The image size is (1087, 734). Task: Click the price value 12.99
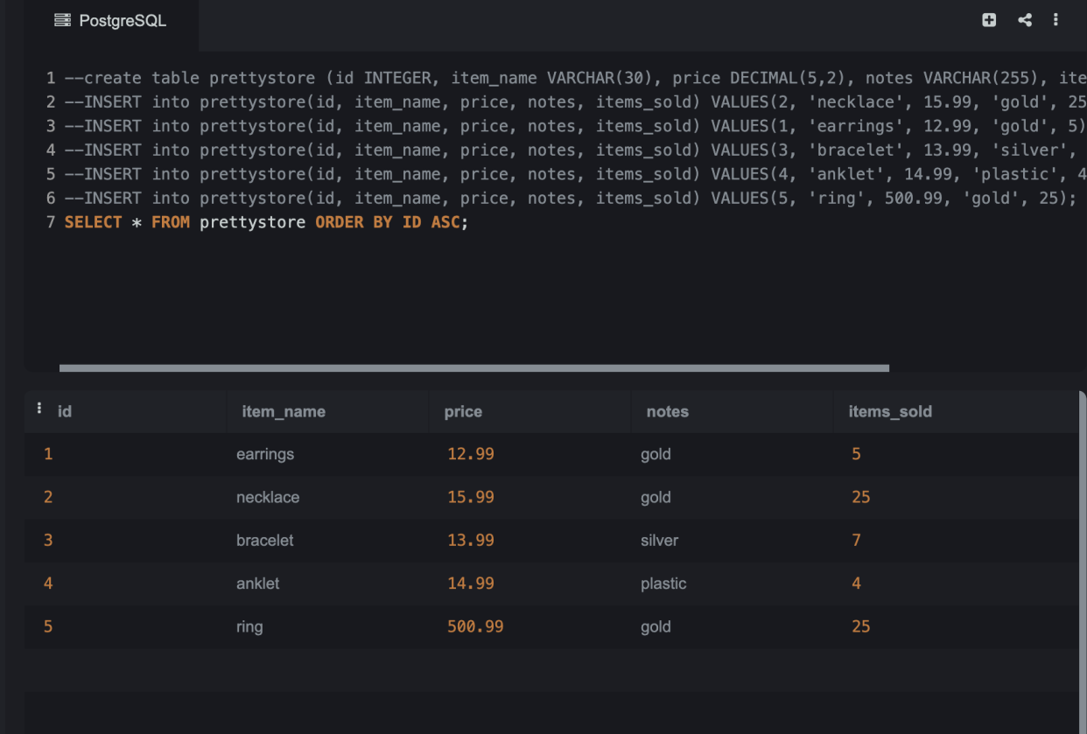click(471, 454)
